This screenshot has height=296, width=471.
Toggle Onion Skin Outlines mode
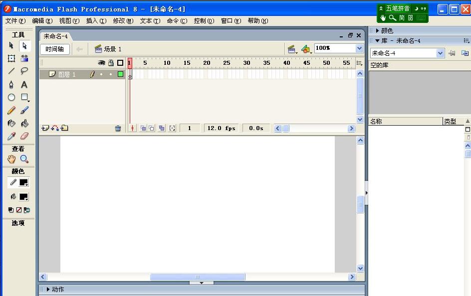(152, 129)
